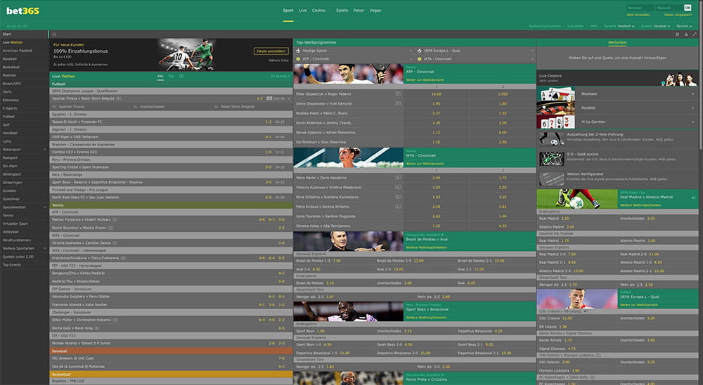Select the Top filter in Live-Wetten

[171, 76]
